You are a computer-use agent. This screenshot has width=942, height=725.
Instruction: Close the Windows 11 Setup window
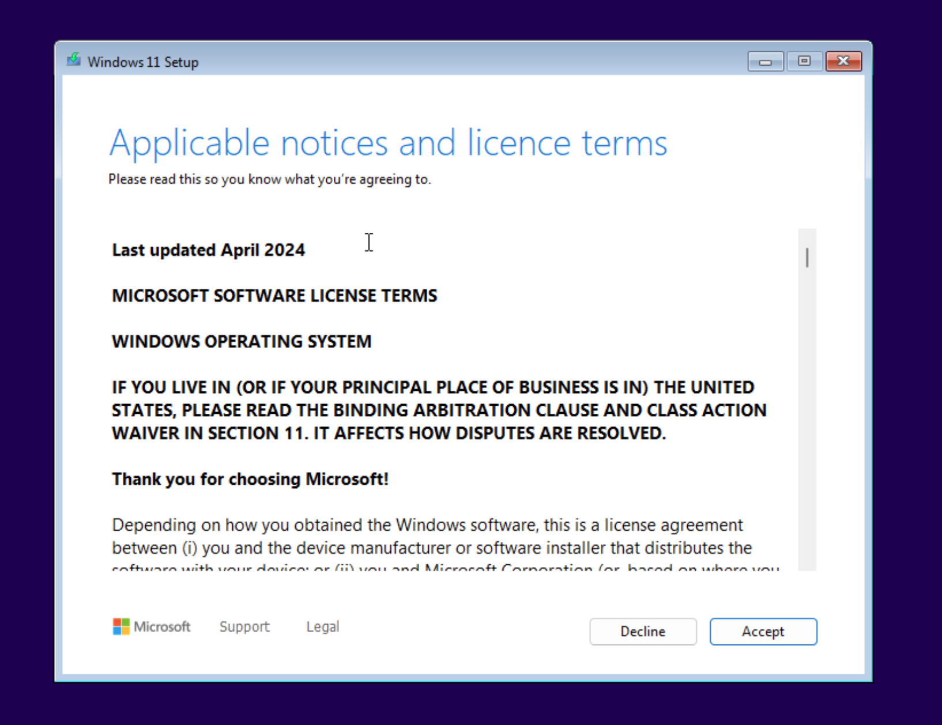pos(843,61)
